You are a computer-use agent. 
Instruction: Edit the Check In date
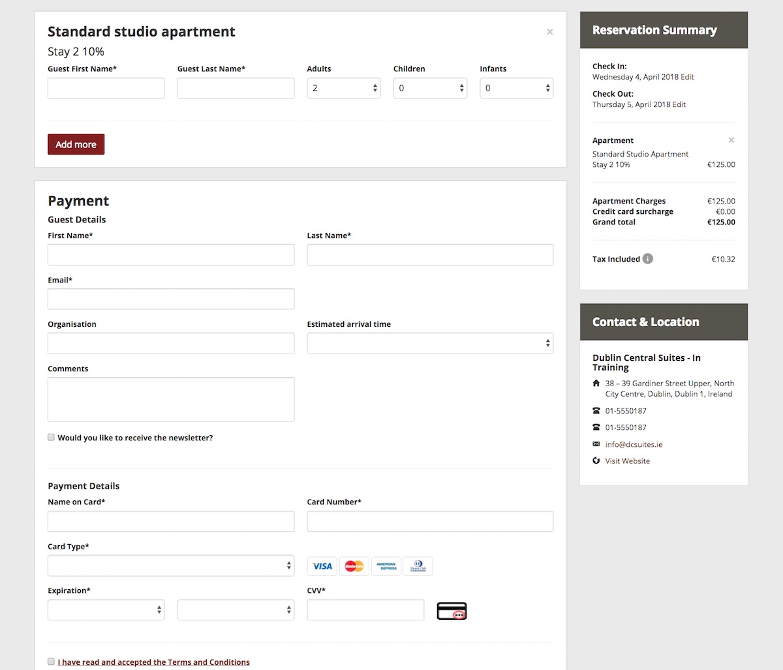click(x=687, y=77)
